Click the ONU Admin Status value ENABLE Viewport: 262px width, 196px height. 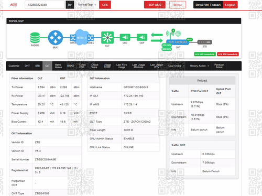coord(129,138)
